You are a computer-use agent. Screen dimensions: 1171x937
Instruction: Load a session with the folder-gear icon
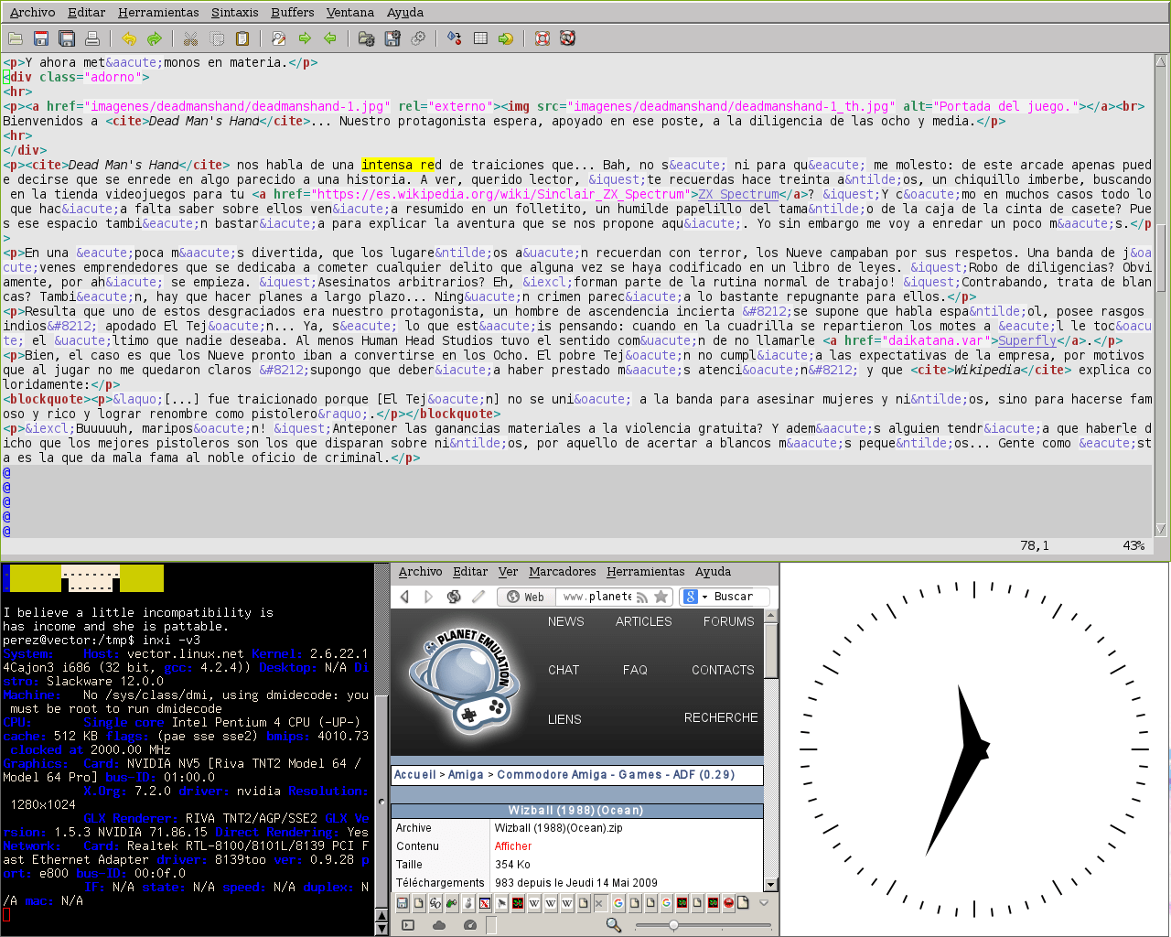[x=367, y=38]
